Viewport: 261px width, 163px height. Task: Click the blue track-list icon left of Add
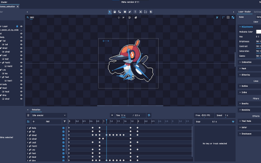(x=28, y=121)
